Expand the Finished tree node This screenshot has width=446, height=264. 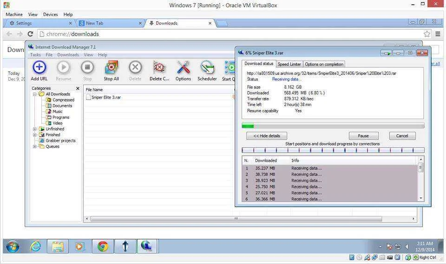click(x=35, y=135)
